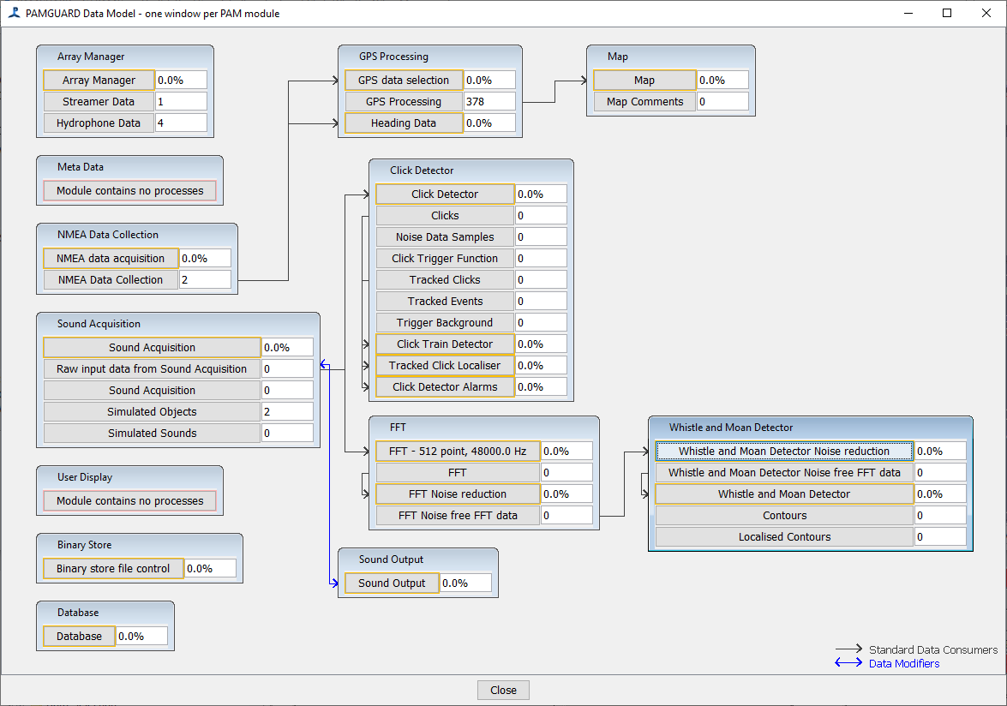Click the Localised Contours block
Image resolution: width=1007 pixels, height=706 pixels.
click(x=784, y=536)
